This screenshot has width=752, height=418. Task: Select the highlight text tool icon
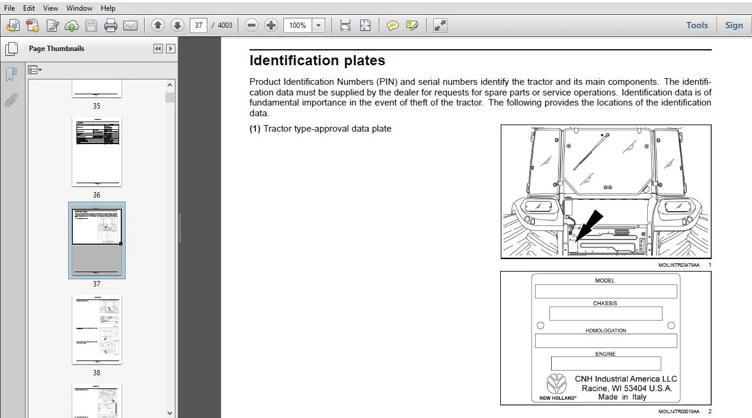tap(412, 25)
